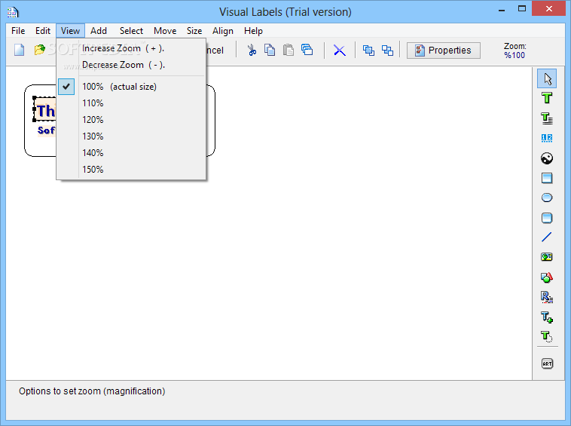Choose 100% (actual size) checked item

(131, 87)
